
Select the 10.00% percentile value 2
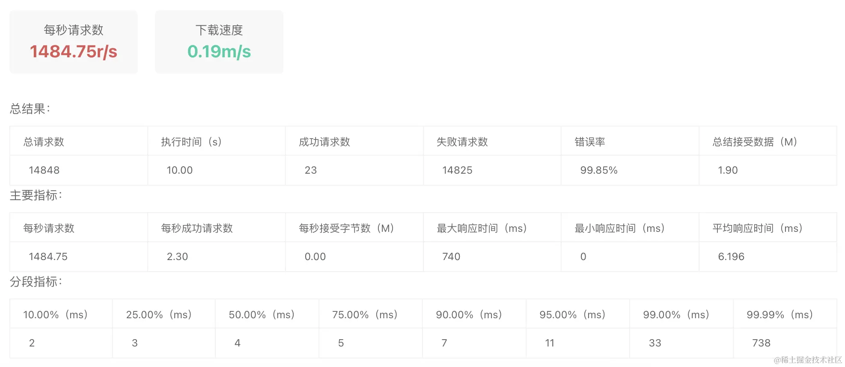(x=32, y=343)
